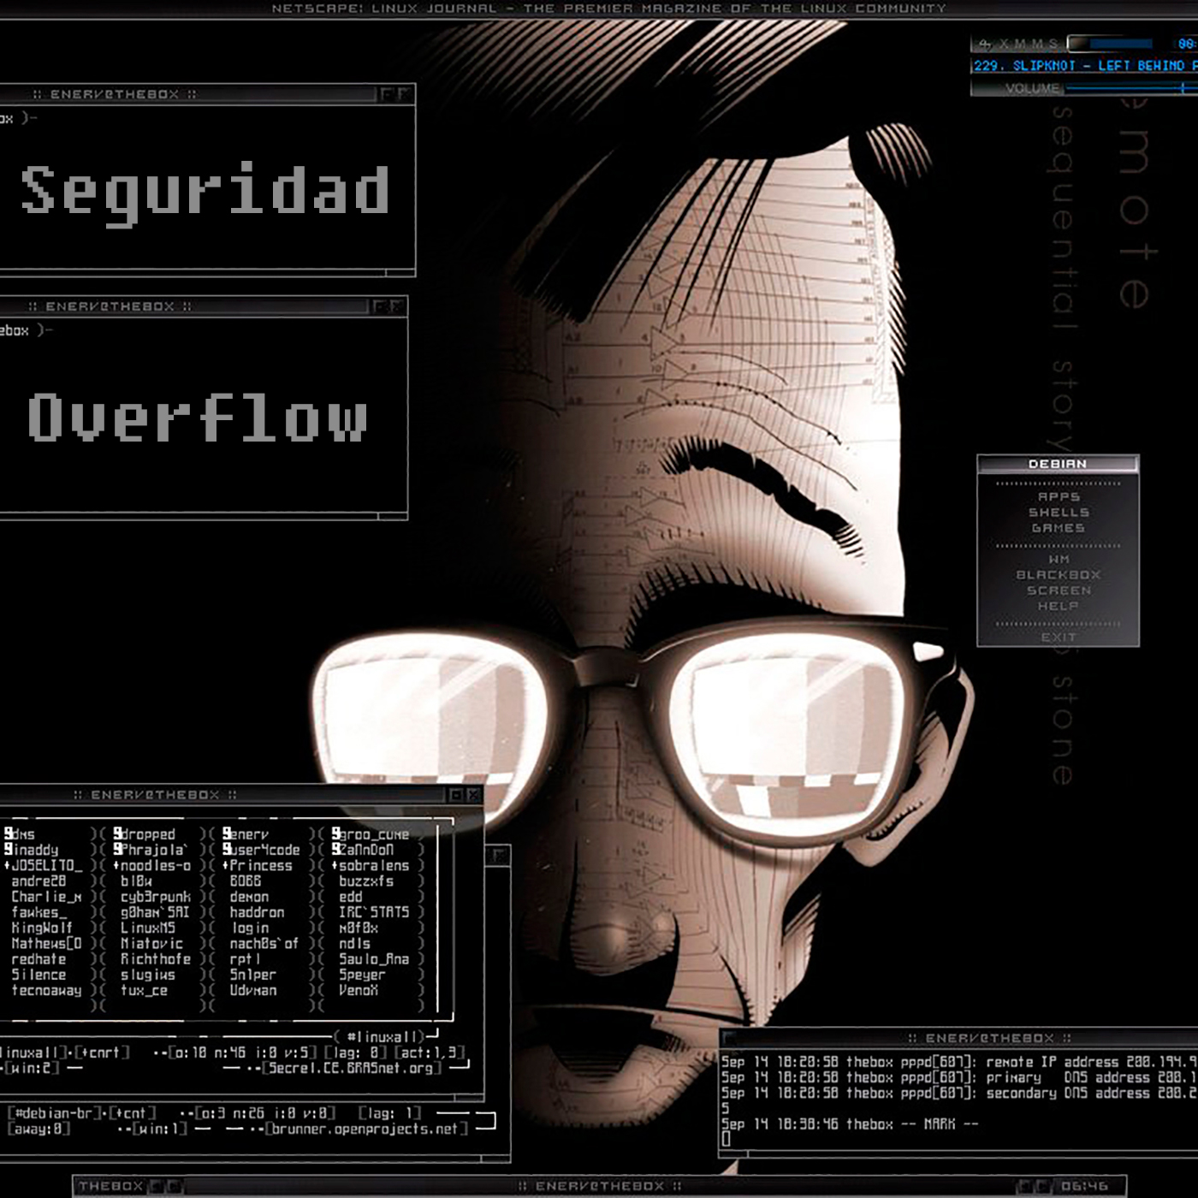Click next workspace arrow beside THEBOX
Image resolution: width=1198 pixels, height=1198 pixels.
coord(174,1186)
